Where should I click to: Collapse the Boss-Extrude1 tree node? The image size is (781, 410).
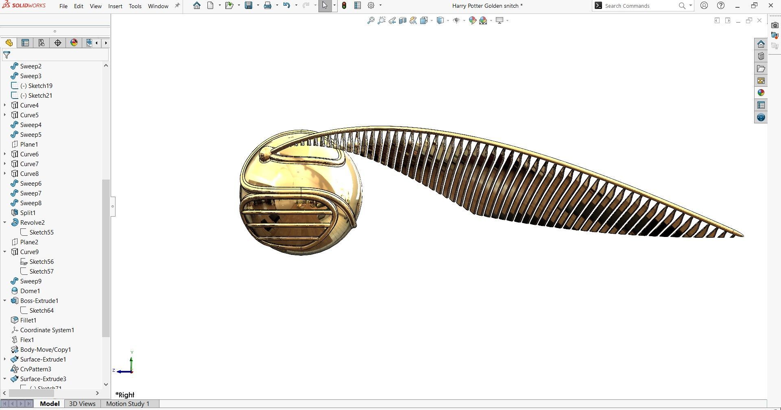click(x=5, y=300)
